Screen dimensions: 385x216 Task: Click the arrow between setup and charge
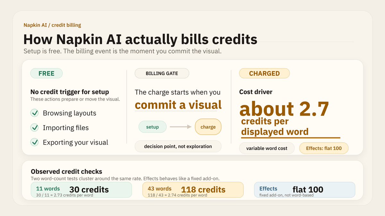[181, 127]
